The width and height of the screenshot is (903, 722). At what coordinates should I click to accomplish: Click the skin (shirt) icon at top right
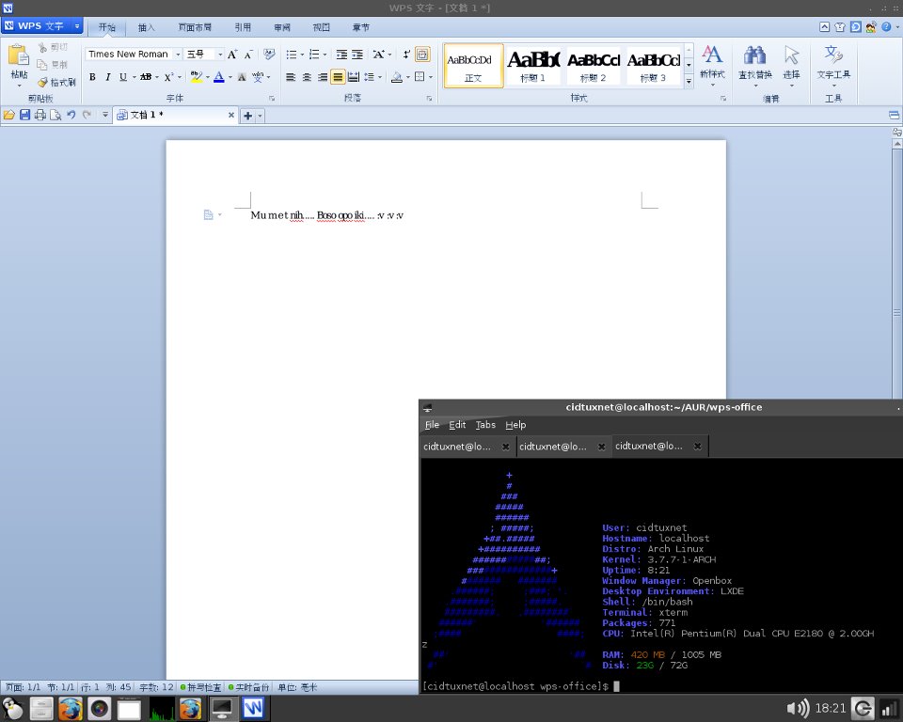pyautogui.click(x=840, y=27)
